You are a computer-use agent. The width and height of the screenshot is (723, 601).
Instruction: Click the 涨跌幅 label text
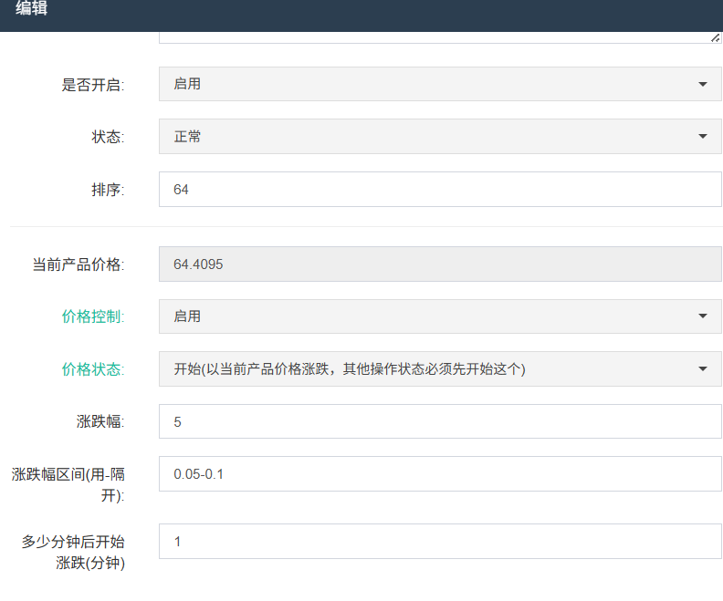point(101,422)
